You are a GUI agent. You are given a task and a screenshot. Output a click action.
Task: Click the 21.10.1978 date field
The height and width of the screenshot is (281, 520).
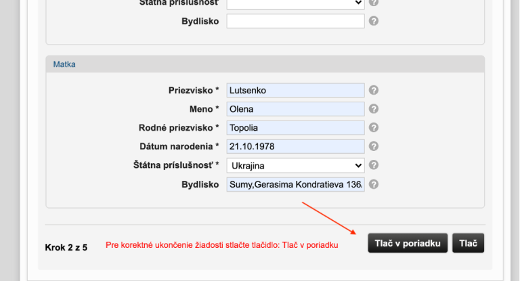295,146
